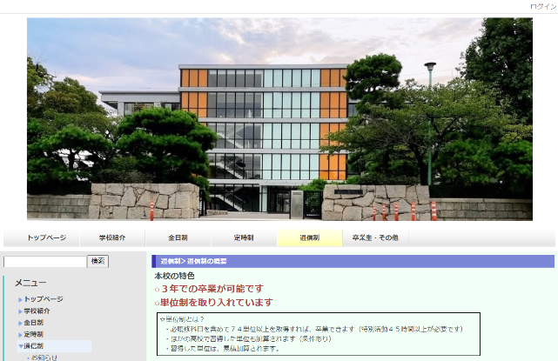Collapse the 通信制 arrow in sidebar menu
The image size is (558, 361).
[x=21, y=346]
